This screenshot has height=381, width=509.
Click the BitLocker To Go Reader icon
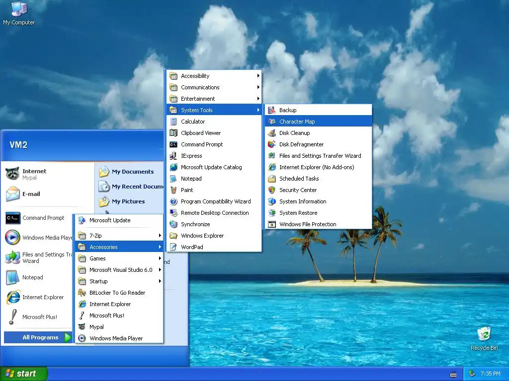[82, 293]
